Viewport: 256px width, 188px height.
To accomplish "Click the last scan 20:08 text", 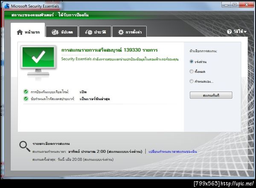I will pos(73,159).
